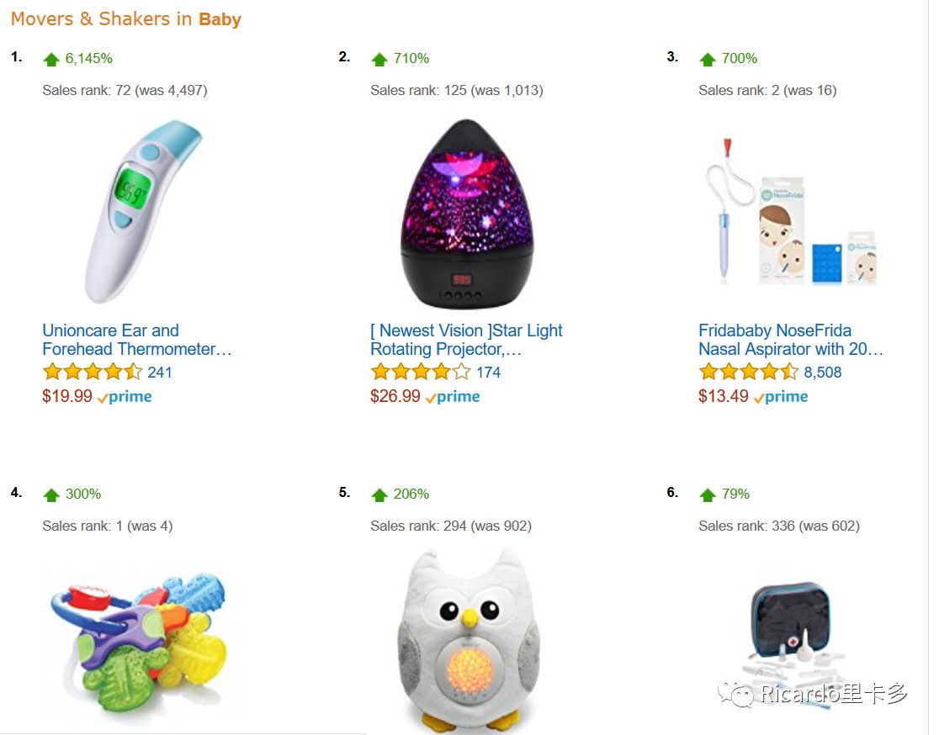The width and height of the screenshot is (939, 735).
Task: Click the purple star projector product image
Action: click(x=467, y=214)
